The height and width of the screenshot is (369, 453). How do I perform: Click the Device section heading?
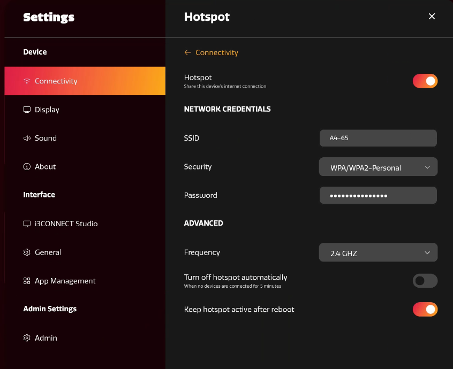click(x=35, y=52)
